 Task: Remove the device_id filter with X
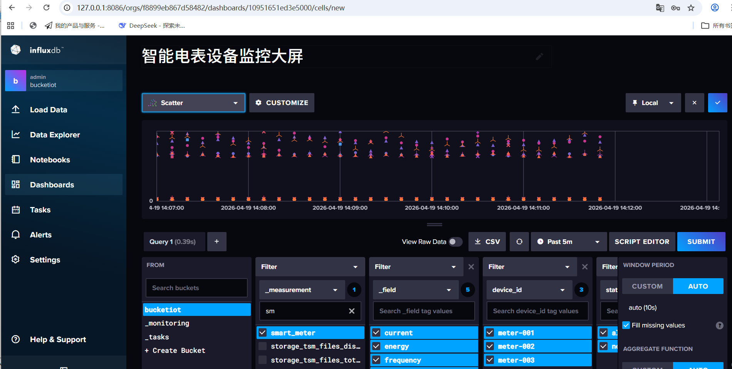click(x=585, y=267)
